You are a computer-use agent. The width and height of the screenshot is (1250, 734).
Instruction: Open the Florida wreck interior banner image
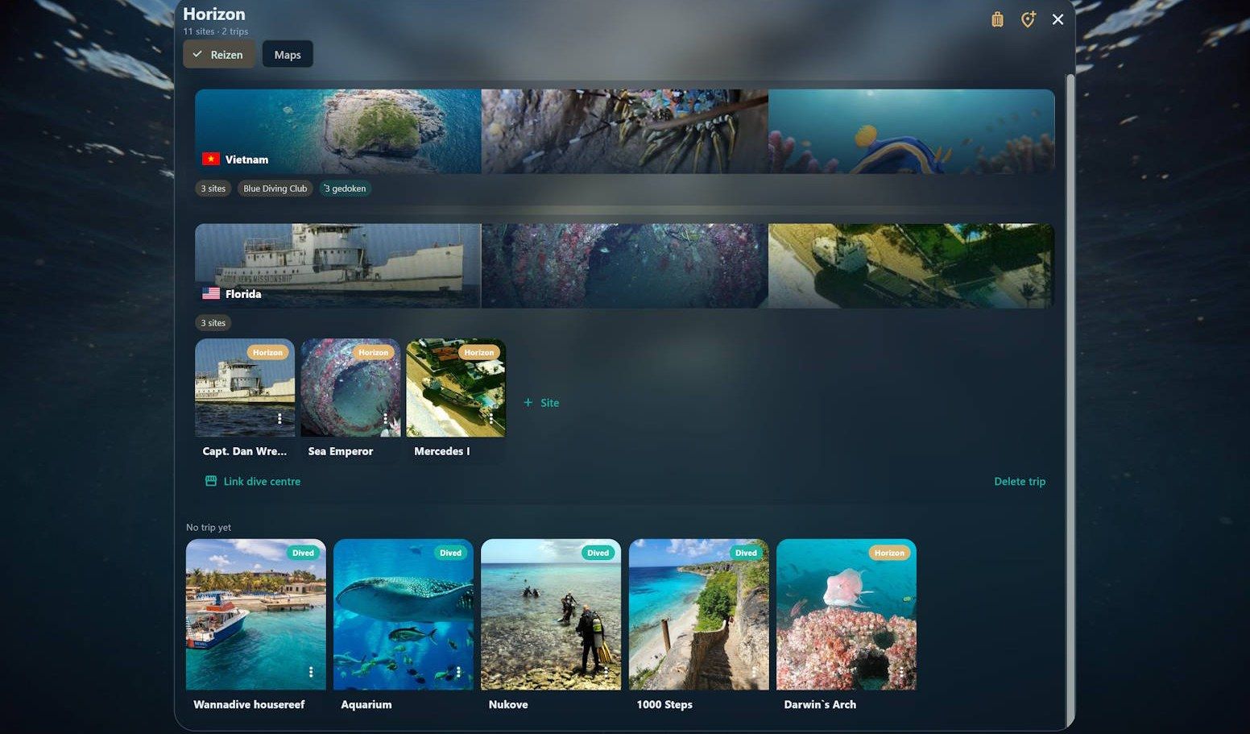click(624, 266)
